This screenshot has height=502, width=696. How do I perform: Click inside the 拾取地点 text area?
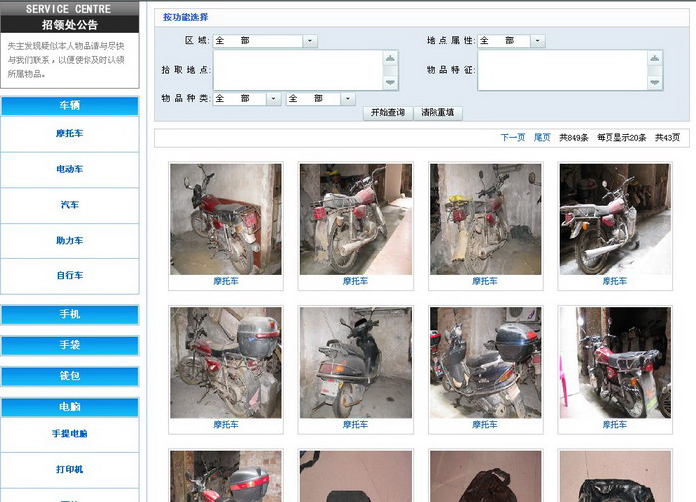tap(298, 71)
